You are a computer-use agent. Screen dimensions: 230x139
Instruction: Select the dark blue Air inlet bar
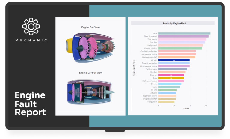tap(174, 60)
